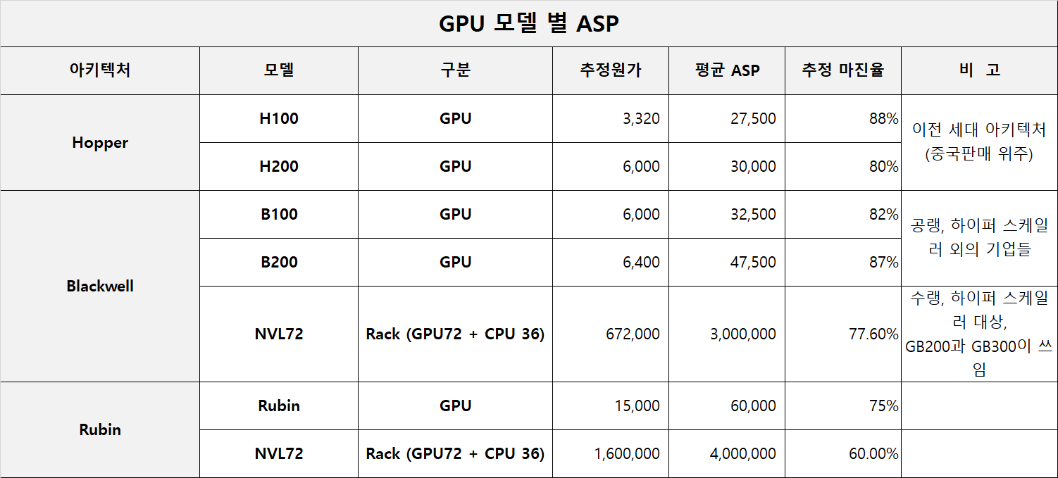Select the '비 고' column header
1058x478 pixels.
(x=979, y=70)
